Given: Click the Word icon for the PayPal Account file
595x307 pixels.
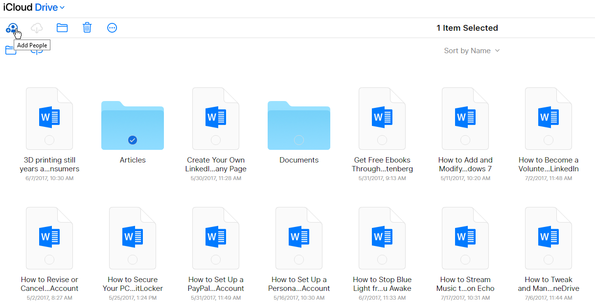Looking at the screenshot, I should (216, 237).
